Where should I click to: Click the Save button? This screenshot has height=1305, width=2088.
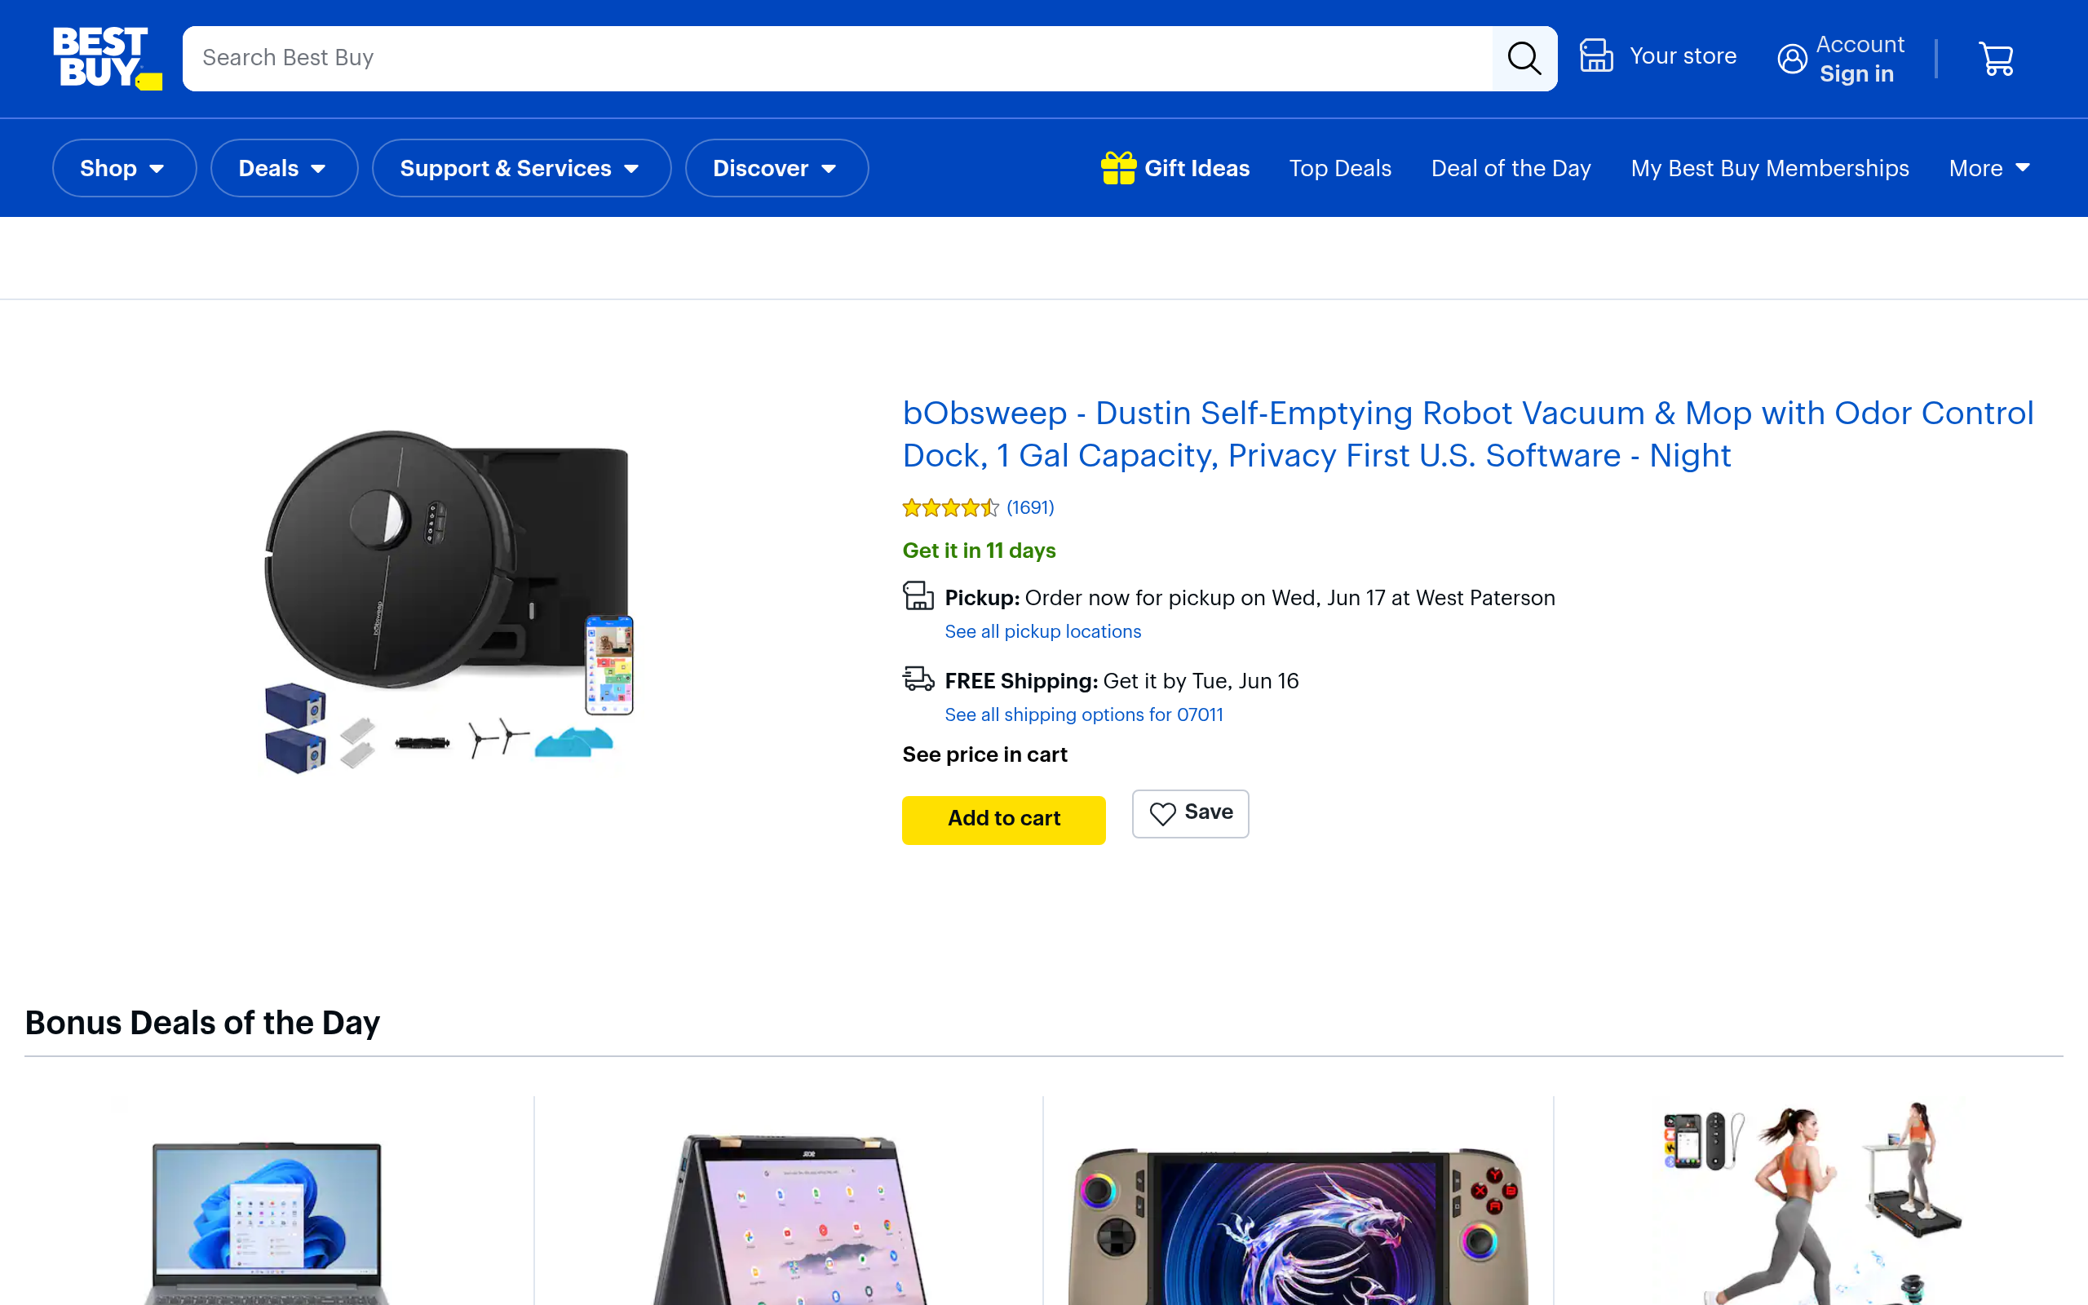(x=1190, y=813)
